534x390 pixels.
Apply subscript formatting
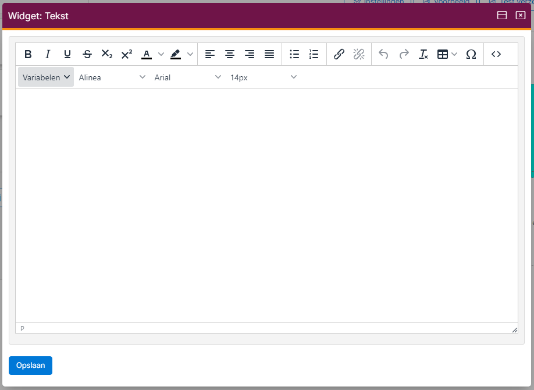[107, 54]
